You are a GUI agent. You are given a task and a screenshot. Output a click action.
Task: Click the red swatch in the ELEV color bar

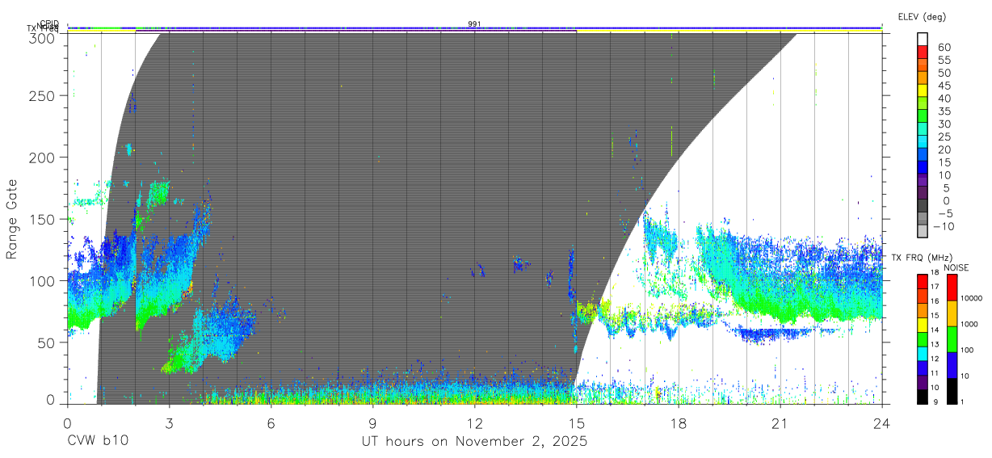coord(924,52)
